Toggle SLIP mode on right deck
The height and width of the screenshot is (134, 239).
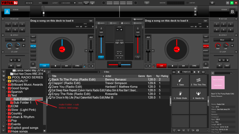point(206,36)
